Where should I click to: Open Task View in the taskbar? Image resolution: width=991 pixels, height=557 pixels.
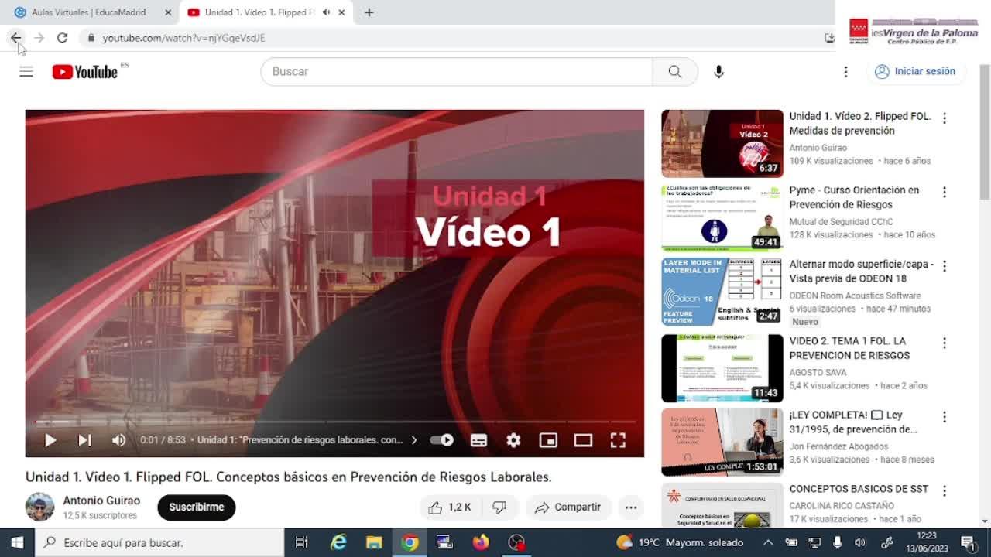click(302, 542)
